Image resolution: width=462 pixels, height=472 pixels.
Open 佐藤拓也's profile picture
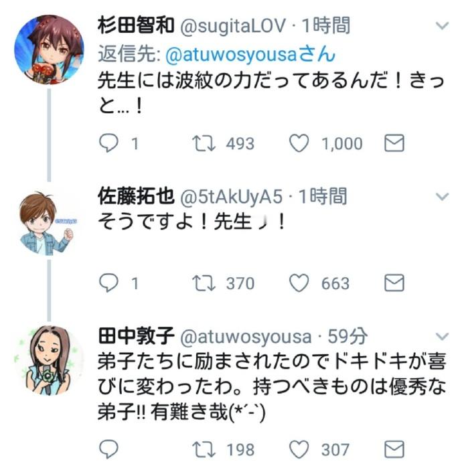(49, 223)
